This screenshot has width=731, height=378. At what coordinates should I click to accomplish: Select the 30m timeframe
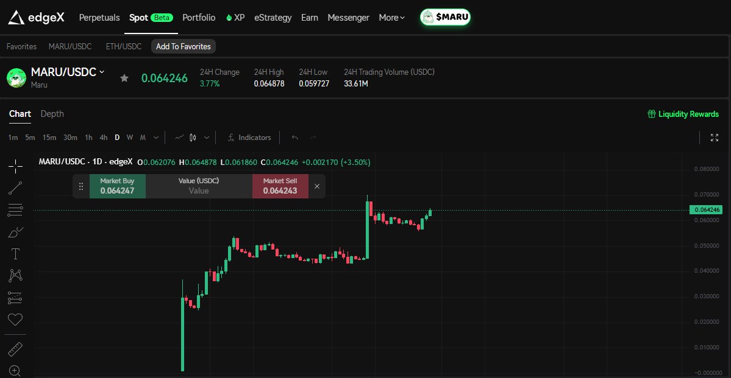click(x=70, y=138)
